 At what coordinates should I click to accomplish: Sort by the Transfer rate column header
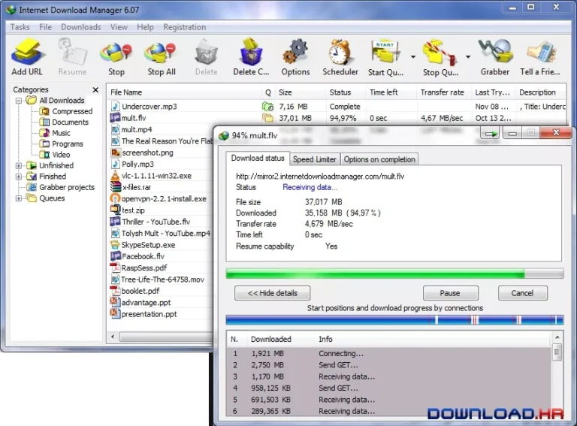click(444, 92)
